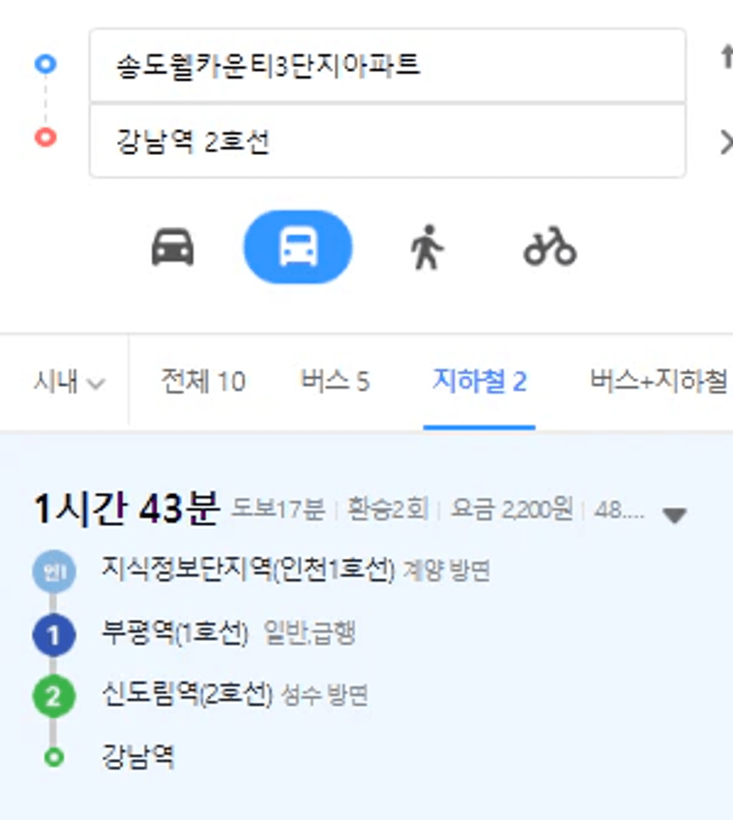Switch to walking directions icon
This screenshot has height=820, width=733.
[427, 247]
